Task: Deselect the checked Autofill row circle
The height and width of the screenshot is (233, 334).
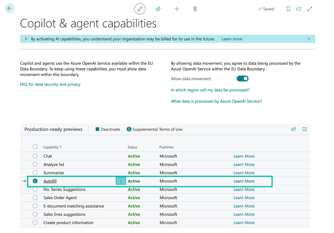Action: point(35,181)
